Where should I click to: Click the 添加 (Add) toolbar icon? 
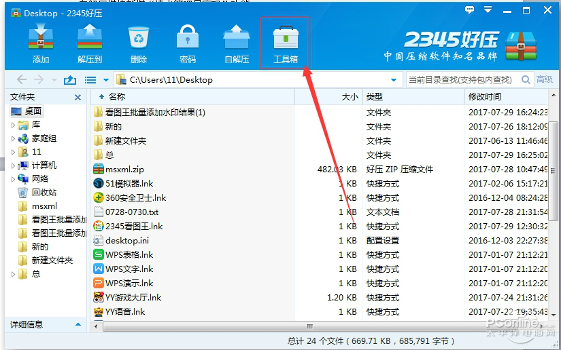coord(41,37)
